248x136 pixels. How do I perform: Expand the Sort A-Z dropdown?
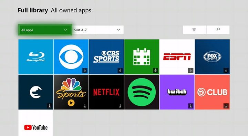(98, 30)
